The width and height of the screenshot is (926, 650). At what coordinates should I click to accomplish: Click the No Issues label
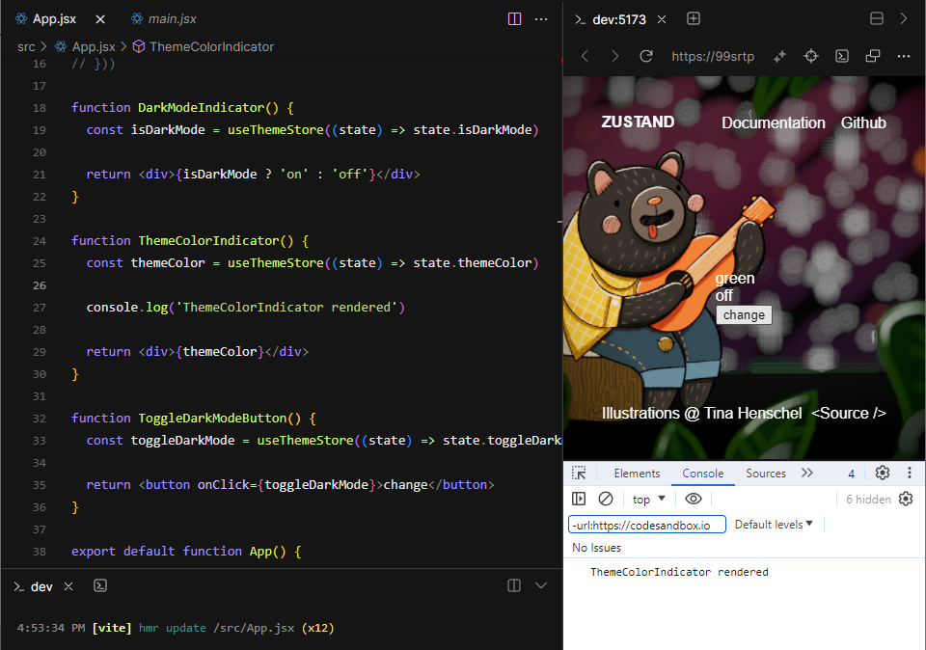[x=596, y=548]
